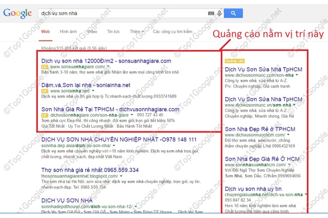Expand arrow next to dichvusonnhagiare.com/son-nha-giare
Image resolution: width=328 pixels, height=218 pixels.
pyautogui.click(x=132, y=115)
